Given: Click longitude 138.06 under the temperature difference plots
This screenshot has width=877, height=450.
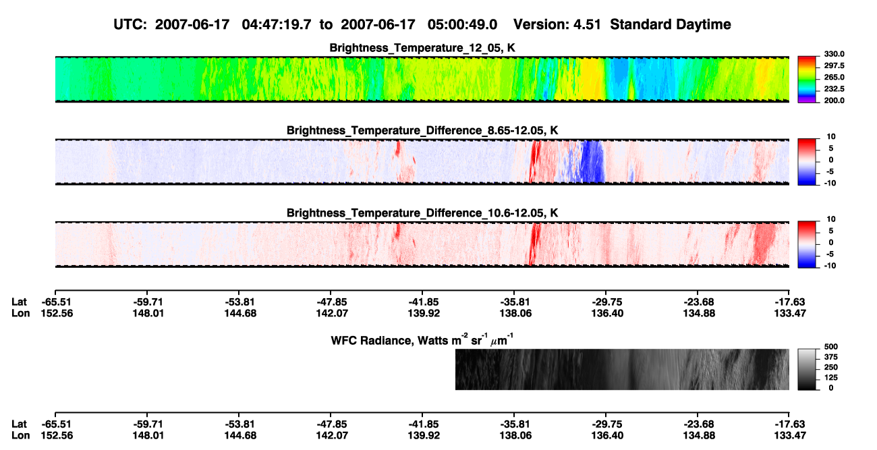Looking at the screenshot, I should point(514,313).
